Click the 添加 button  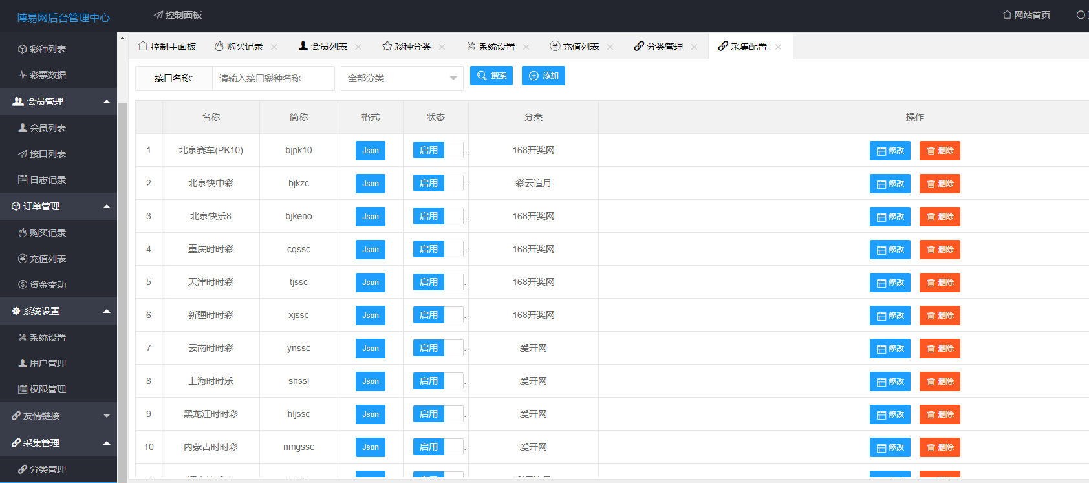coord(543,76)
